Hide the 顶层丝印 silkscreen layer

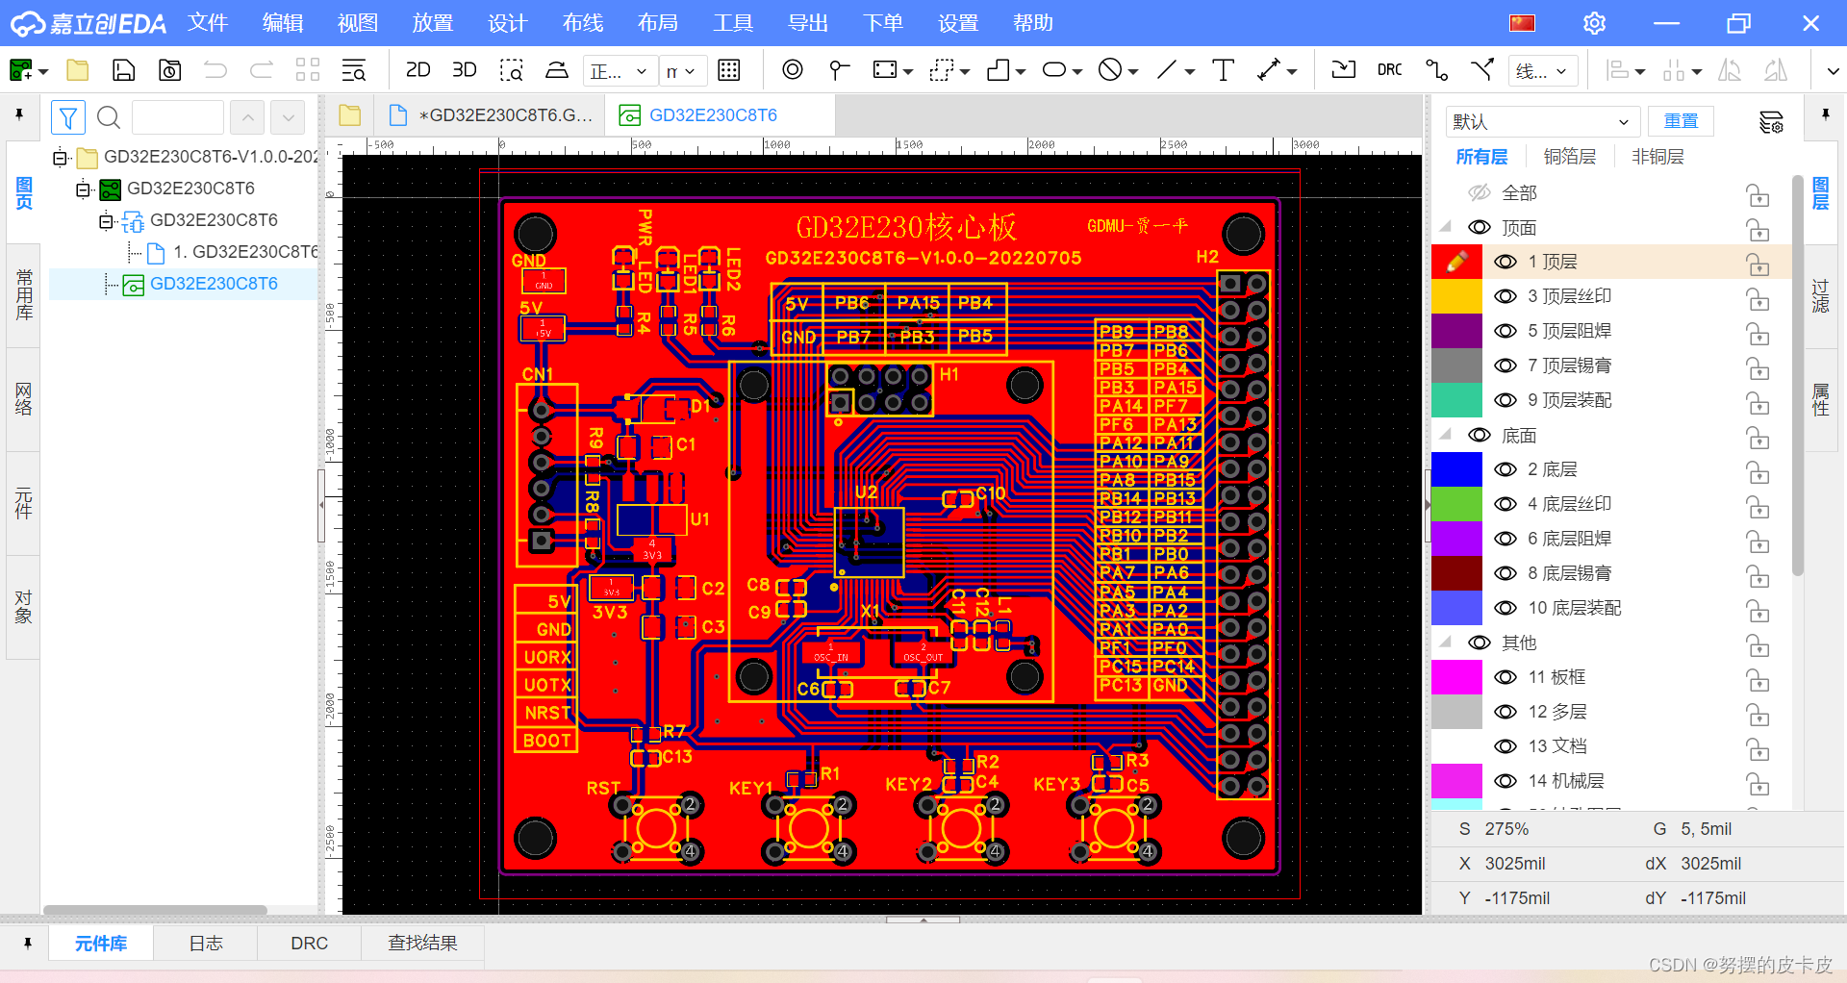tap(1505, 295)
